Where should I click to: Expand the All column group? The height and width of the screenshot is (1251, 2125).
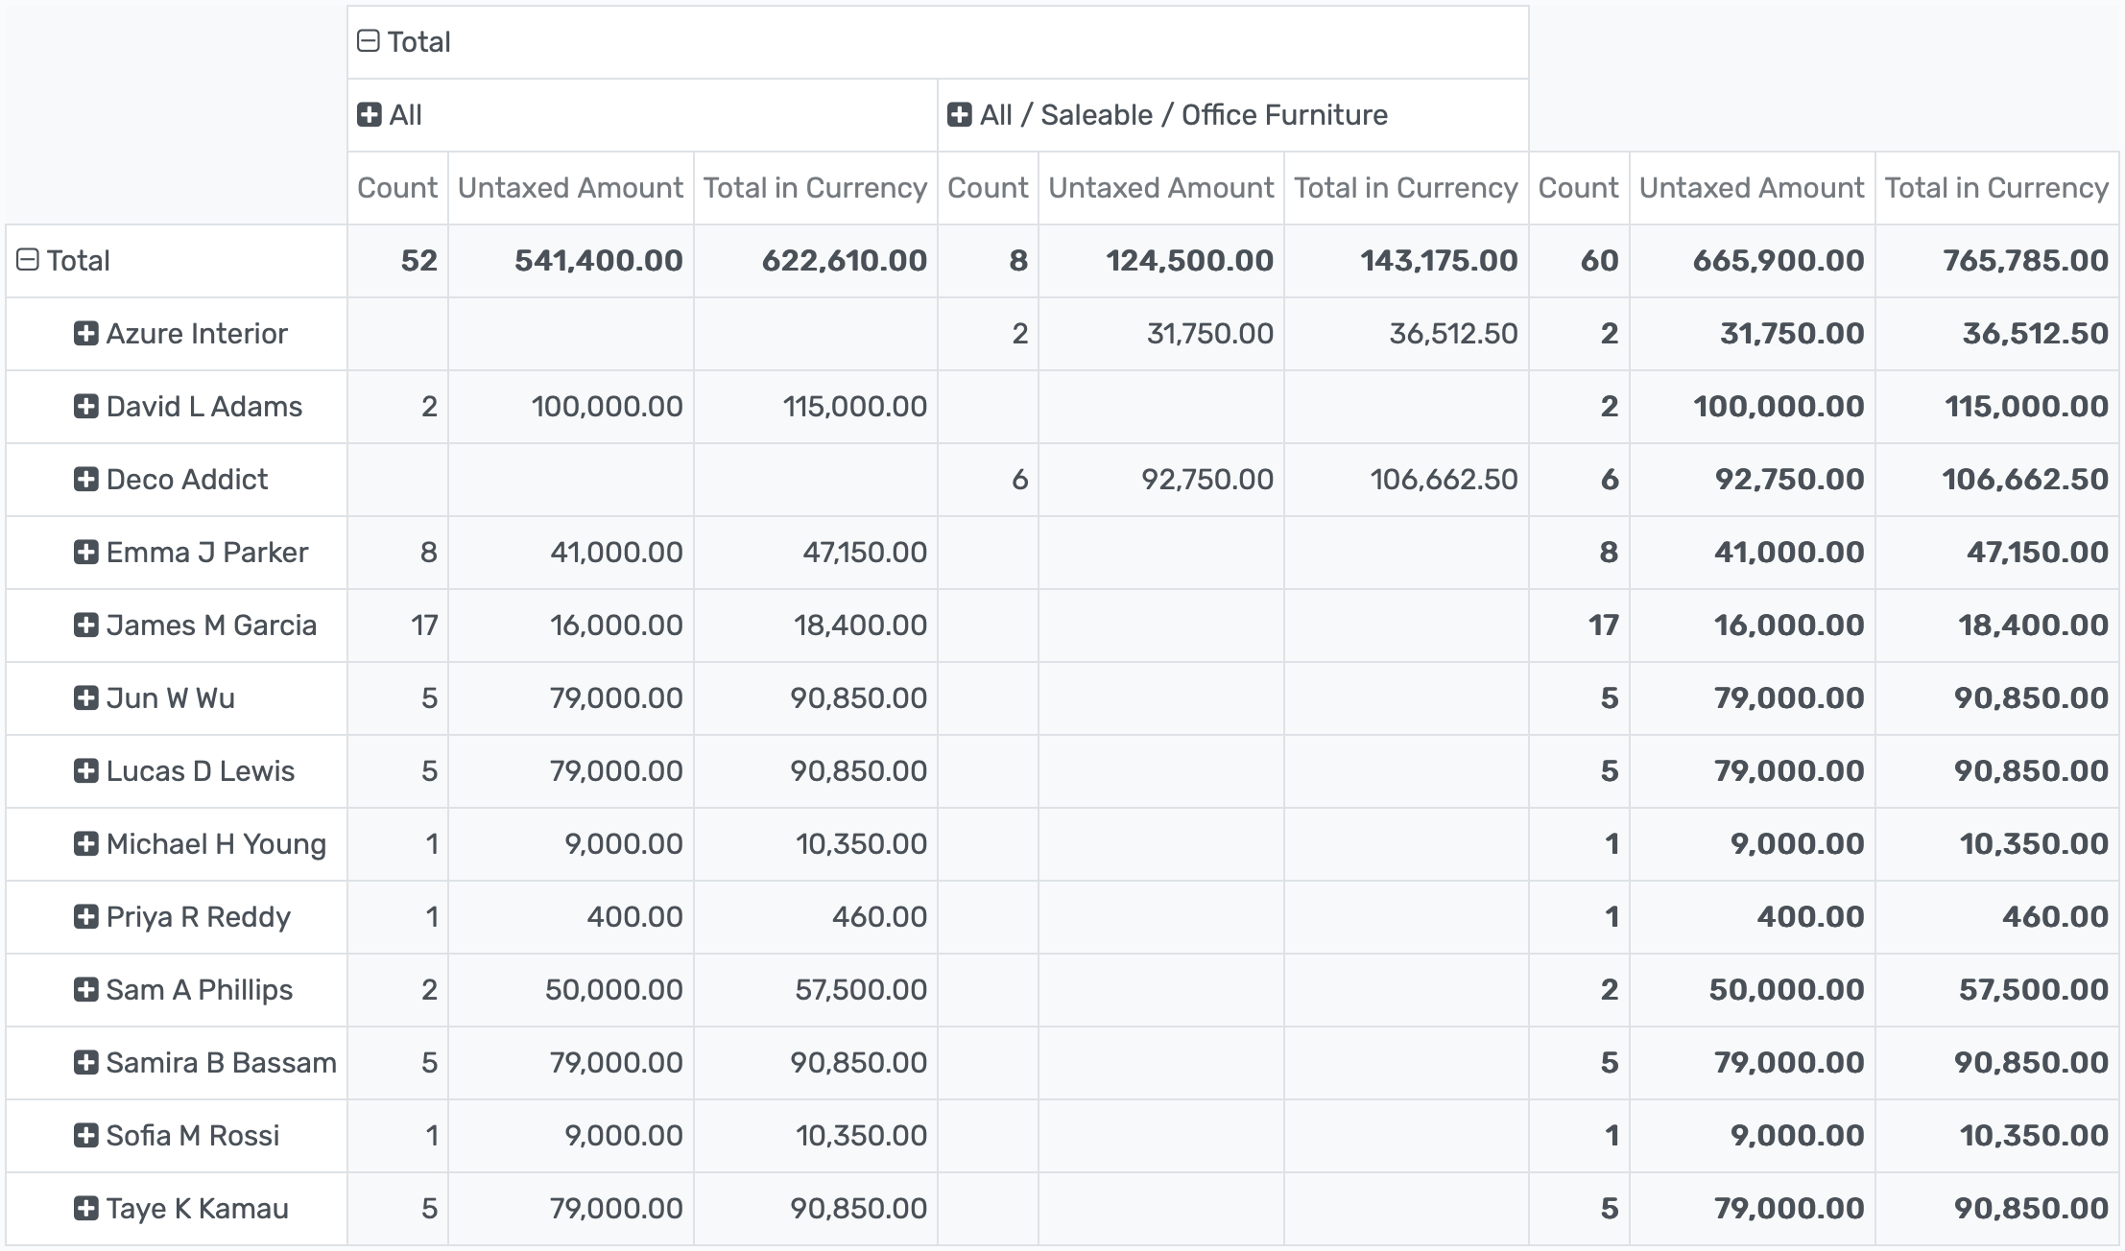(368, 114)
